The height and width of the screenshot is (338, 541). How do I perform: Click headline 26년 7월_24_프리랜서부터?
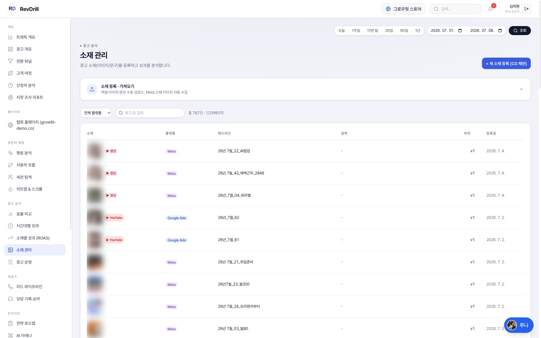point(239,306)
